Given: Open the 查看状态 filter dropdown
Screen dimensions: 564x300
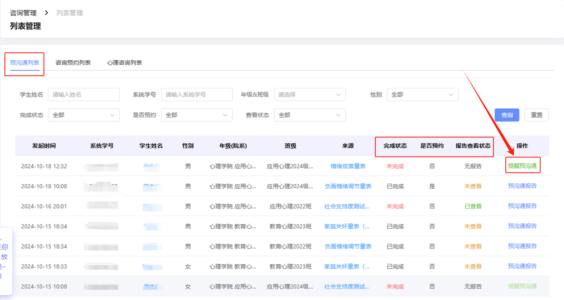Looking at the screenshot, I should click(310, 115).
